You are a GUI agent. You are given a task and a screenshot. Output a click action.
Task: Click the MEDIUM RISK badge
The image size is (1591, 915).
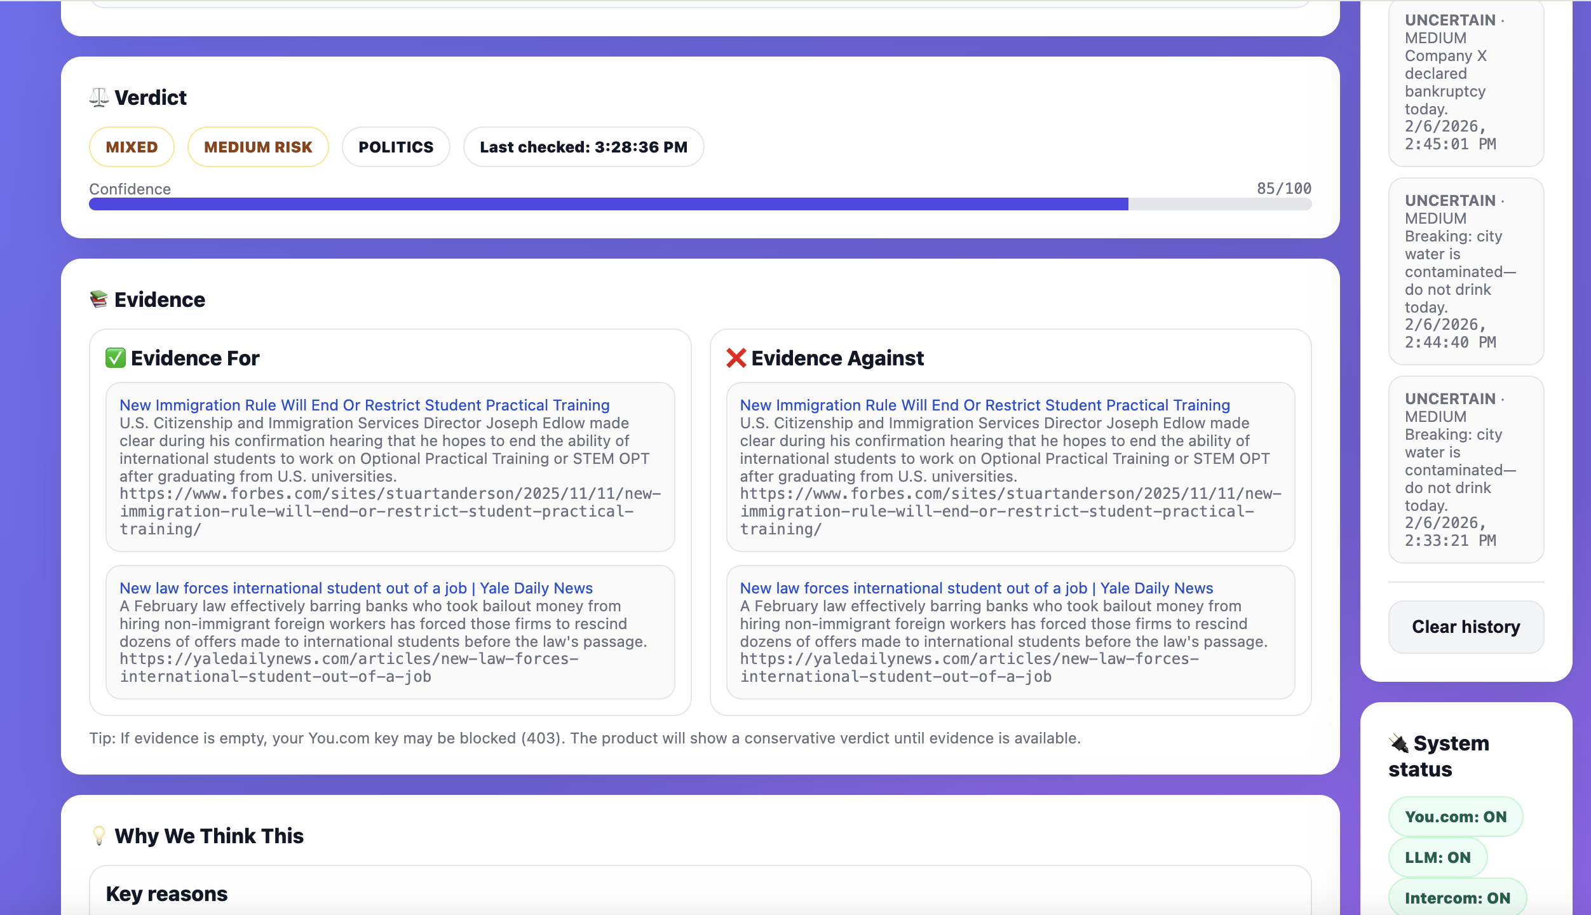(x=258, y=147)
